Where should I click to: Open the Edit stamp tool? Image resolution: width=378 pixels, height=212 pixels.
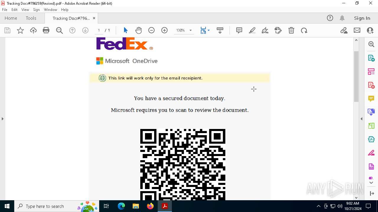pyautogui.click(x=278, y=30)
